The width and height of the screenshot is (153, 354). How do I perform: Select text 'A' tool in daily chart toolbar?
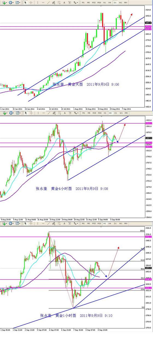tap(64, 2)
